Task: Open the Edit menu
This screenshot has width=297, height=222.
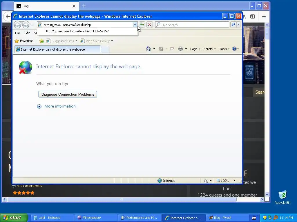Action: coord(27,33)
